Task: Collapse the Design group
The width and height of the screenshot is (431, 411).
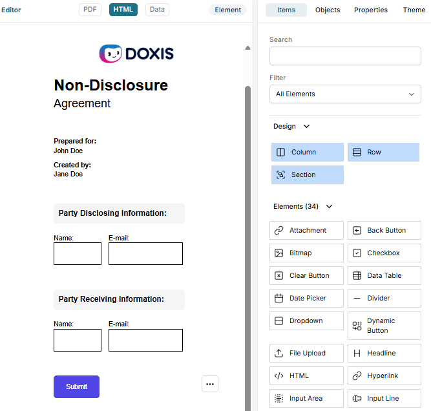Action: click(x=291, y=126)
